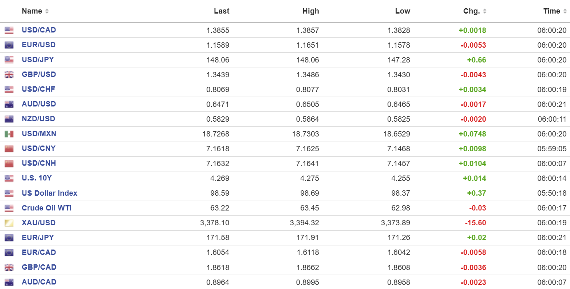570x289 pixels.
Task: Click the China flag icon beside USD/CNY
Action: pyautogui.click(x=9, y=149)
